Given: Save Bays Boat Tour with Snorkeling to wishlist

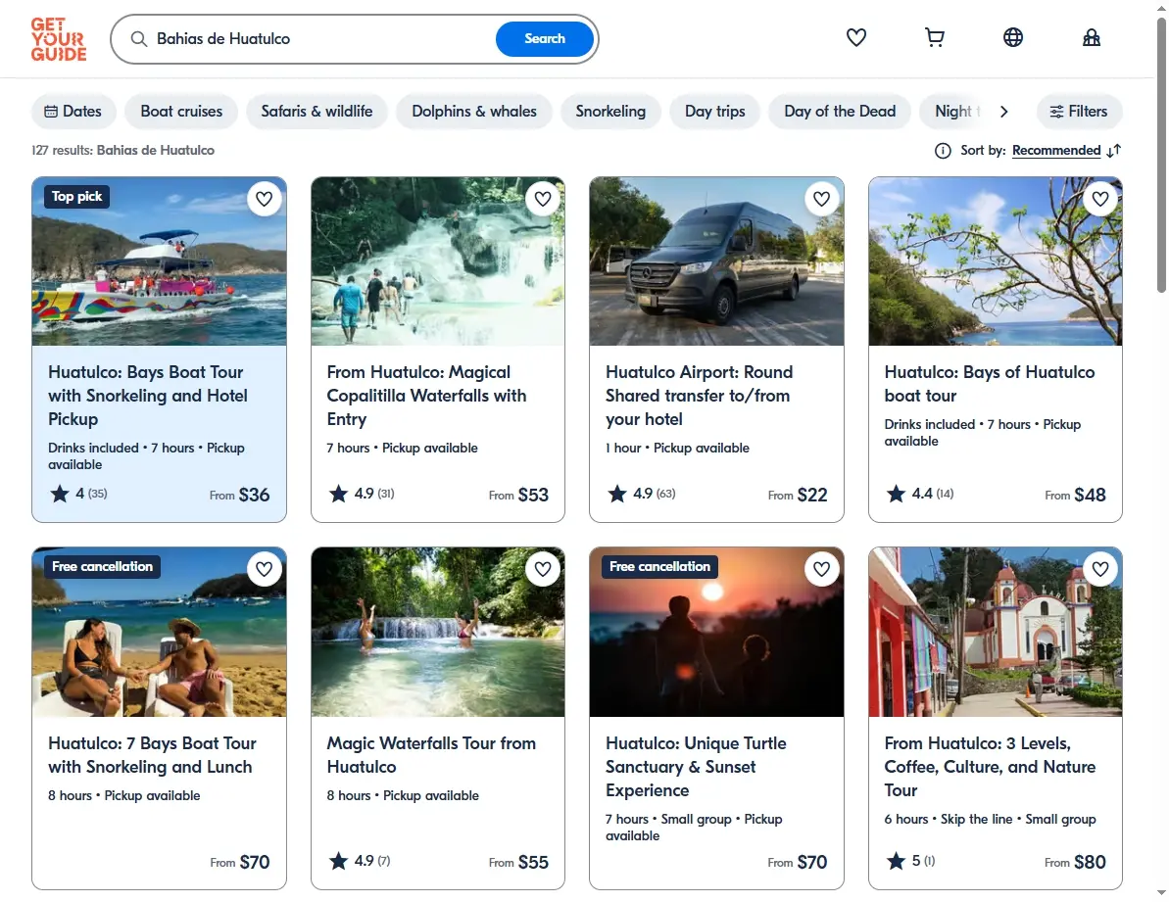Looking at the screenshot, I should tap(264, 199).
